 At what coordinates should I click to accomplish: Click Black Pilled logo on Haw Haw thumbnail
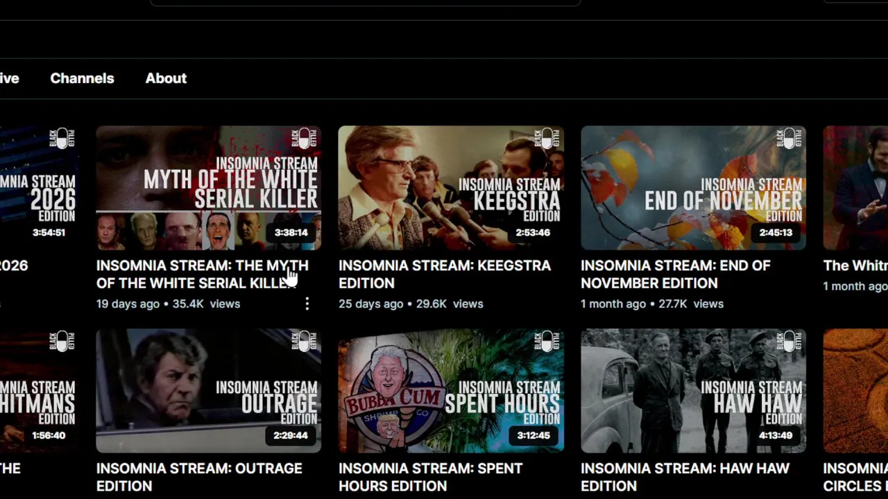(789, 341)
